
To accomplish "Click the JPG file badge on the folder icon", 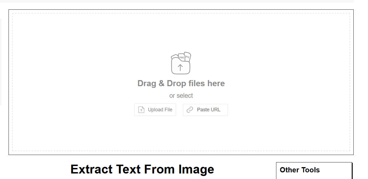I will point(187,56).
